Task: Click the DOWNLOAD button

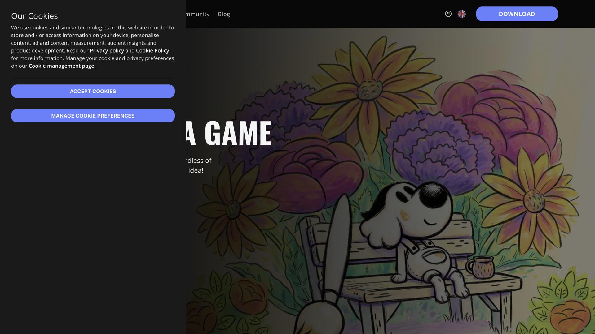Action: pyautogui.click(x=517, y=14)
